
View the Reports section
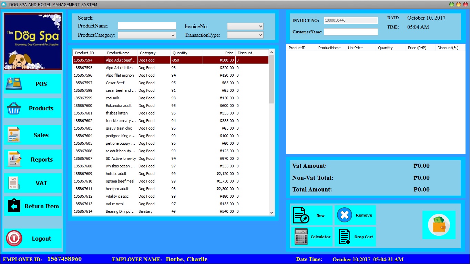(32, 159)
